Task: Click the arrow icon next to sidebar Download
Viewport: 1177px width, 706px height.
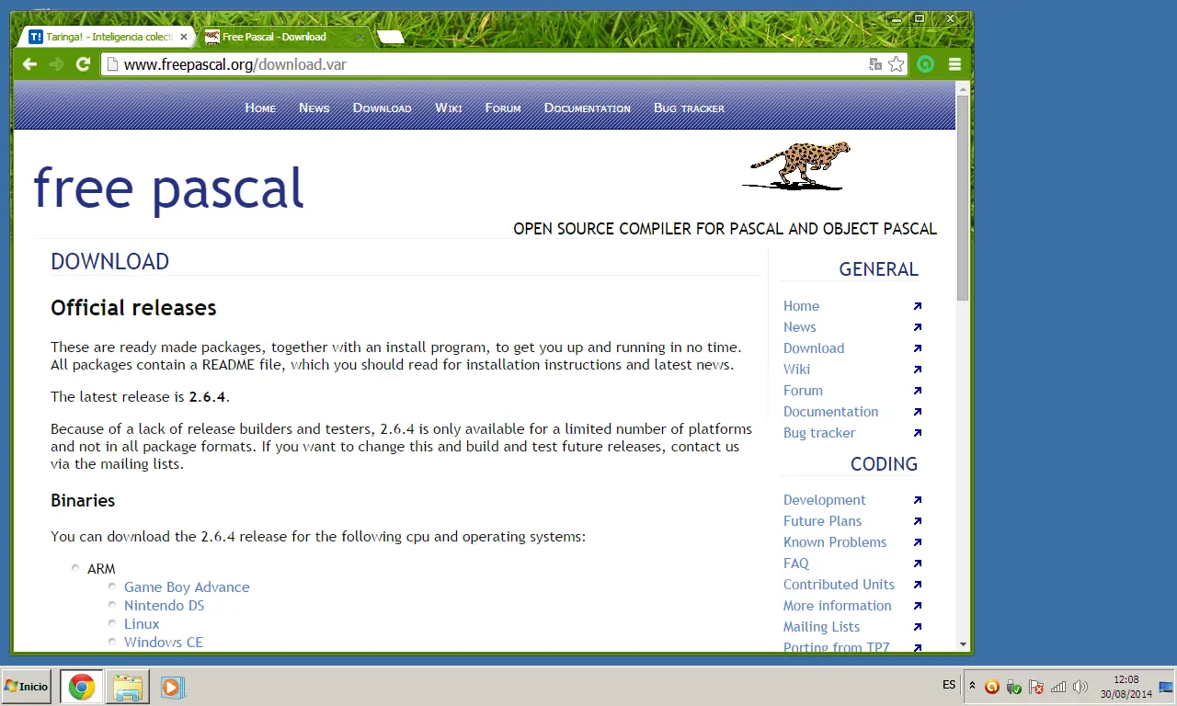Action: pos(917,348)
